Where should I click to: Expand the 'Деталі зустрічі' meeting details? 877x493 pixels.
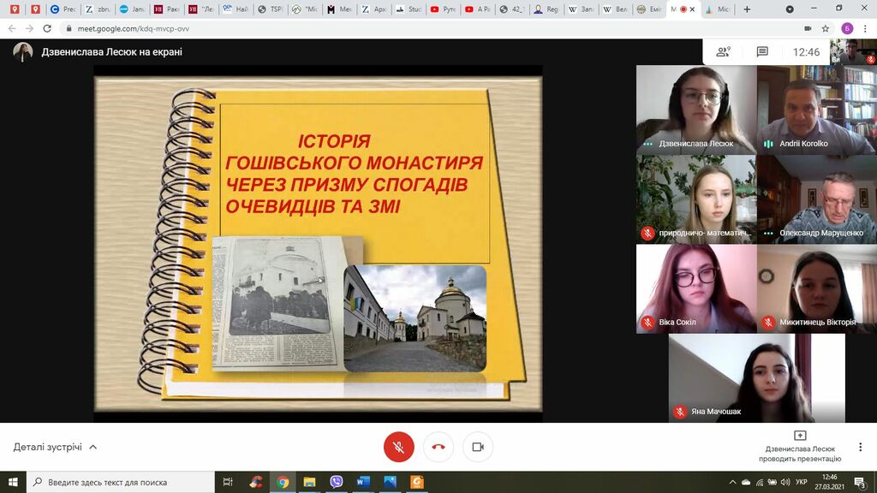tap(56, 447)
